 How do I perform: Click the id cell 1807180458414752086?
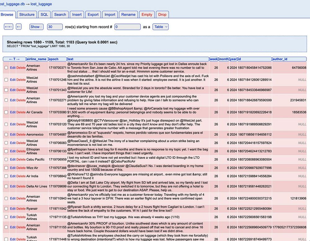(x=255, y=68)
